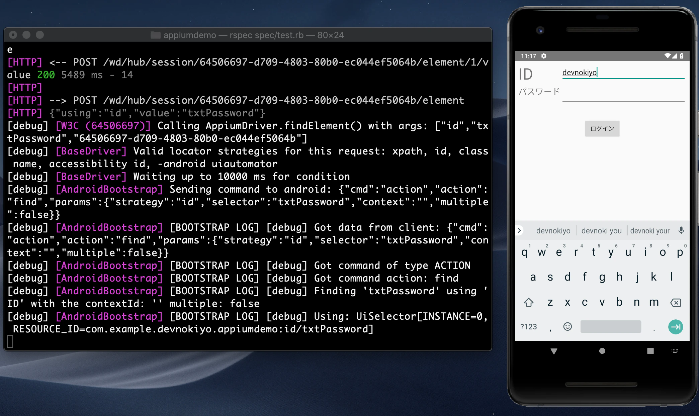The image size is (699, 416).
Task: Tap the l key on the keyboard
Action: pyautogui.click(x=671, y=277)
